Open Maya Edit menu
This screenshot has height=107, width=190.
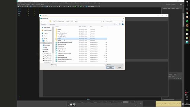tap(21, 3)
